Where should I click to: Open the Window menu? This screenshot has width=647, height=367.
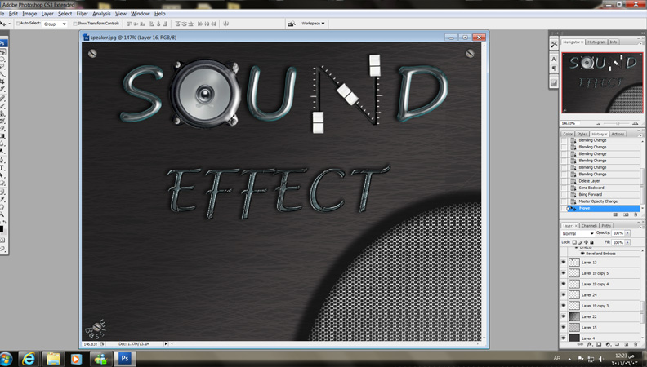click(141, 14)
